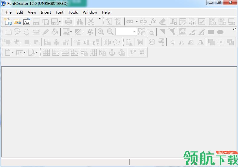Click the zoom out magnifier
Screen dimensions: 238x167
(110, 32)
